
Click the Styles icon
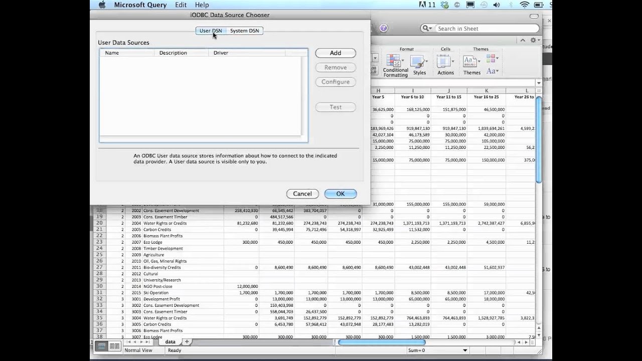tap(417, 61)
